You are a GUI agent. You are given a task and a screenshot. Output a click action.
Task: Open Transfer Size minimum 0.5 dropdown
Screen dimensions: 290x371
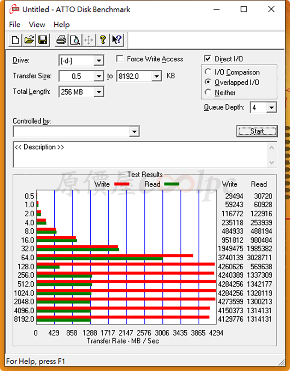(x=99, y=77)
